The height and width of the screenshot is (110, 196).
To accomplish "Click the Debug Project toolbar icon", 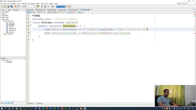I will point(52,6).
